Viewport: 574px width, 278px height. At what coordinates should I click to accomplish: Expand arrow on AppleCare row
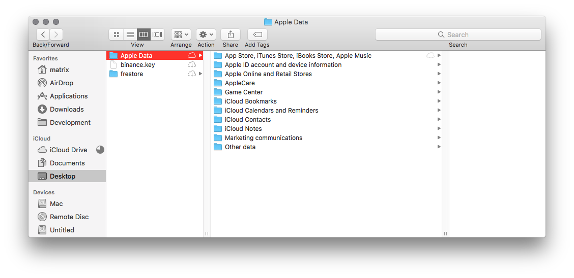439,83
